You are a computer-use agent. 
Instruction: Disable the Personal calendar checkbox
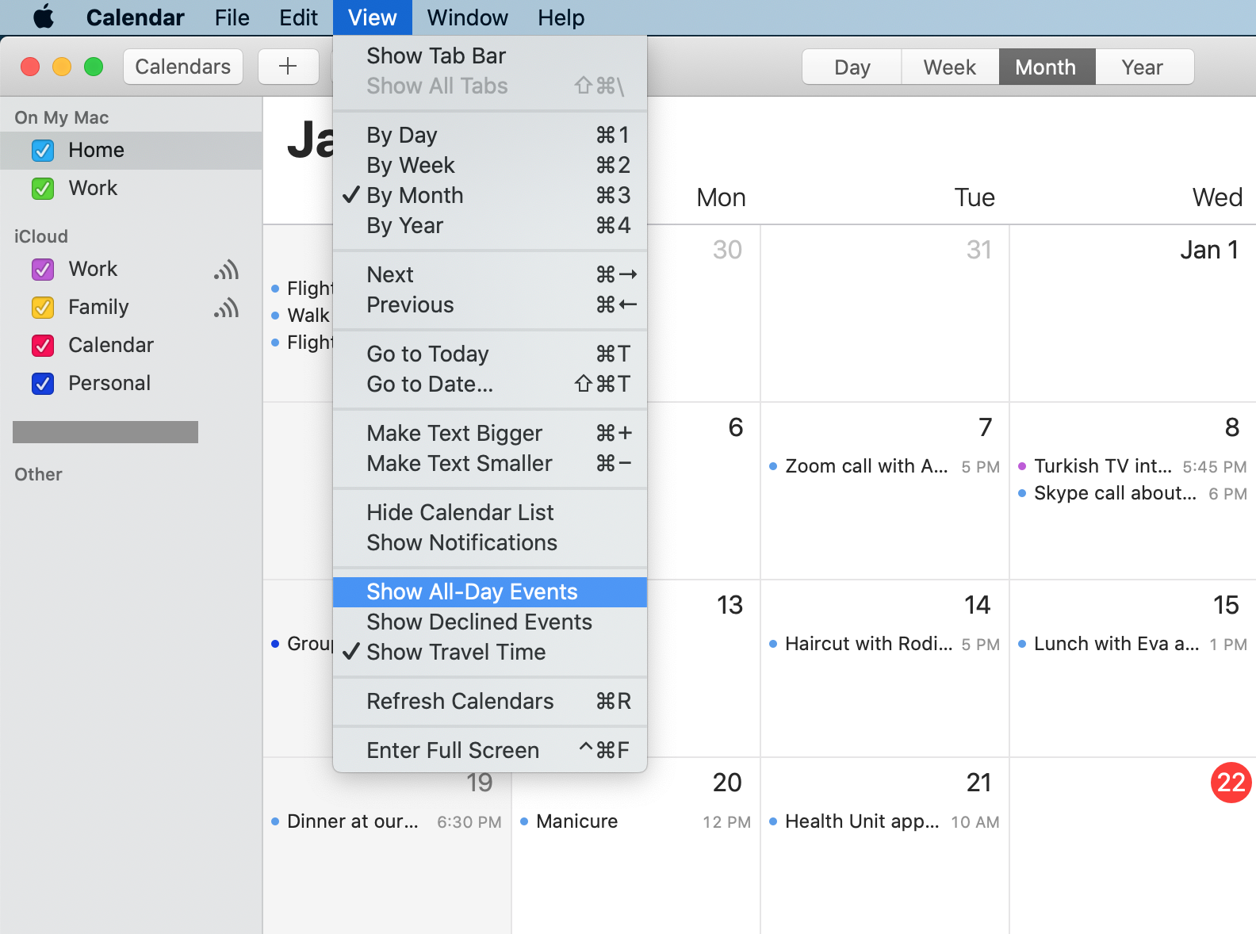(x=43, y=384)
